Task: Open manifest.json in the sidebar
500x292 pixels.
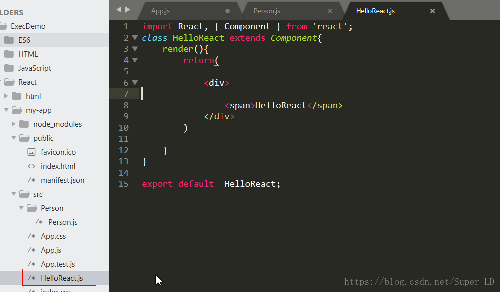Action: [x=63, y=180]
